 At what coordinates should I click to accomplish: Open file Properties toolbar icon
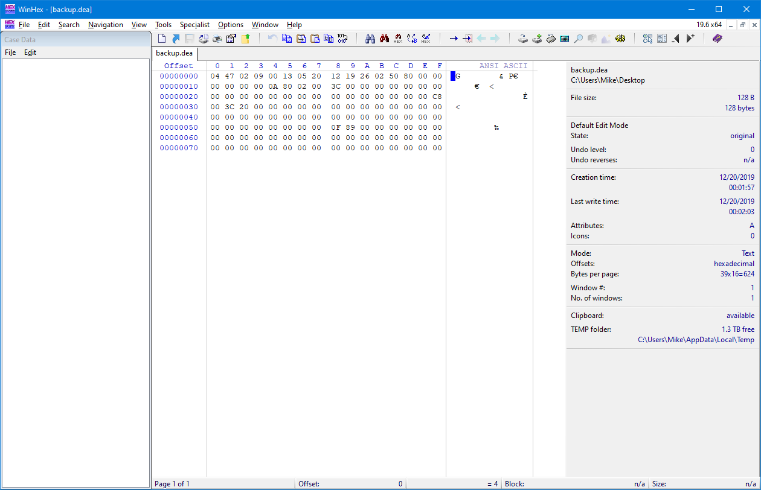(x=231, y=39)
